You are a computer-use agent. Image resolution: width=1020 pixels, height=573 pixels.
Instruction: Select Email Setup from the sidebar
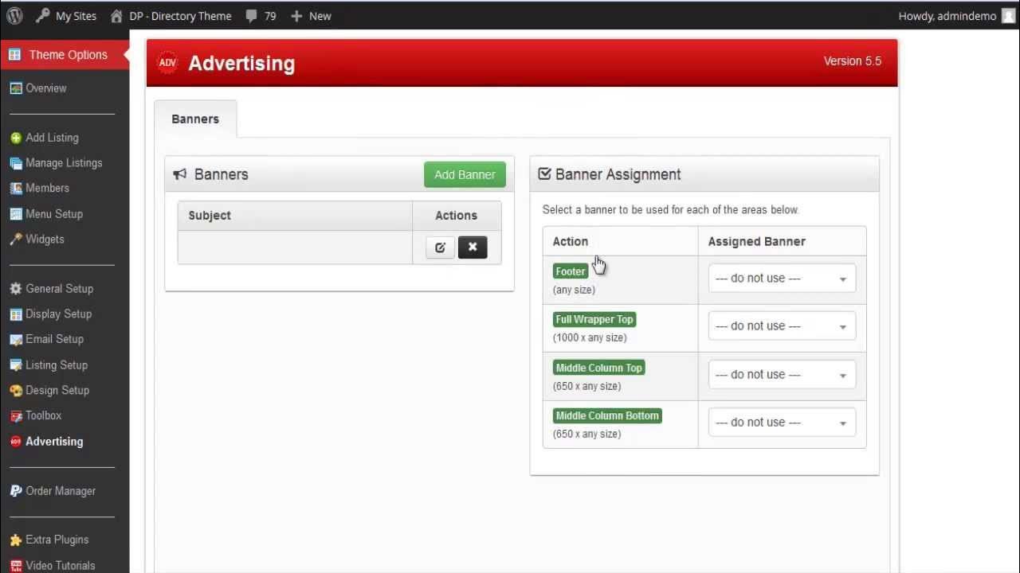[x=53, y=339]
